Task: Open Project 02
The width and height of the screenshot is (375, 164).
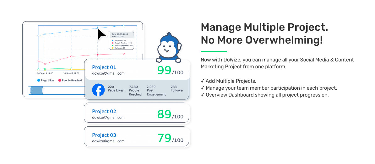Action: (x=104, y=111)
